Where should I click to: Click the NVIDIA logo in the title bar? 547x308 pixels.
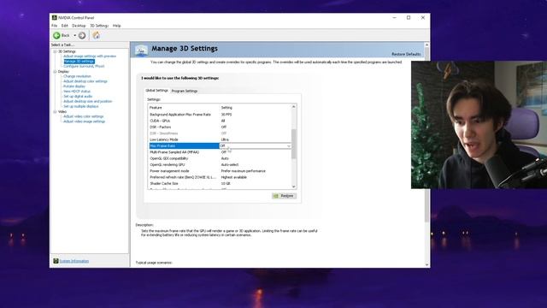(55, 17)
